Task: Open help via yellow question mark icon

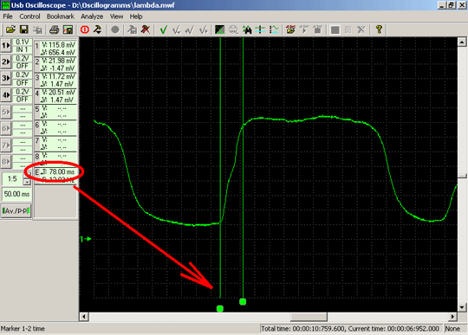Action: 379,29
